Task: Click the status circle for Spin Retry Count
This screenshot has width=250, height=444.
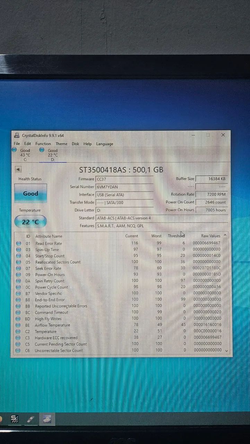Action: 18,281
